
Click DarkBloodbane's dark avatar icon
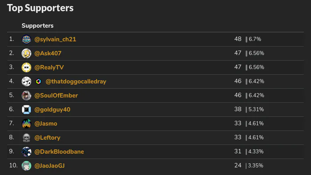click(26, 152)
